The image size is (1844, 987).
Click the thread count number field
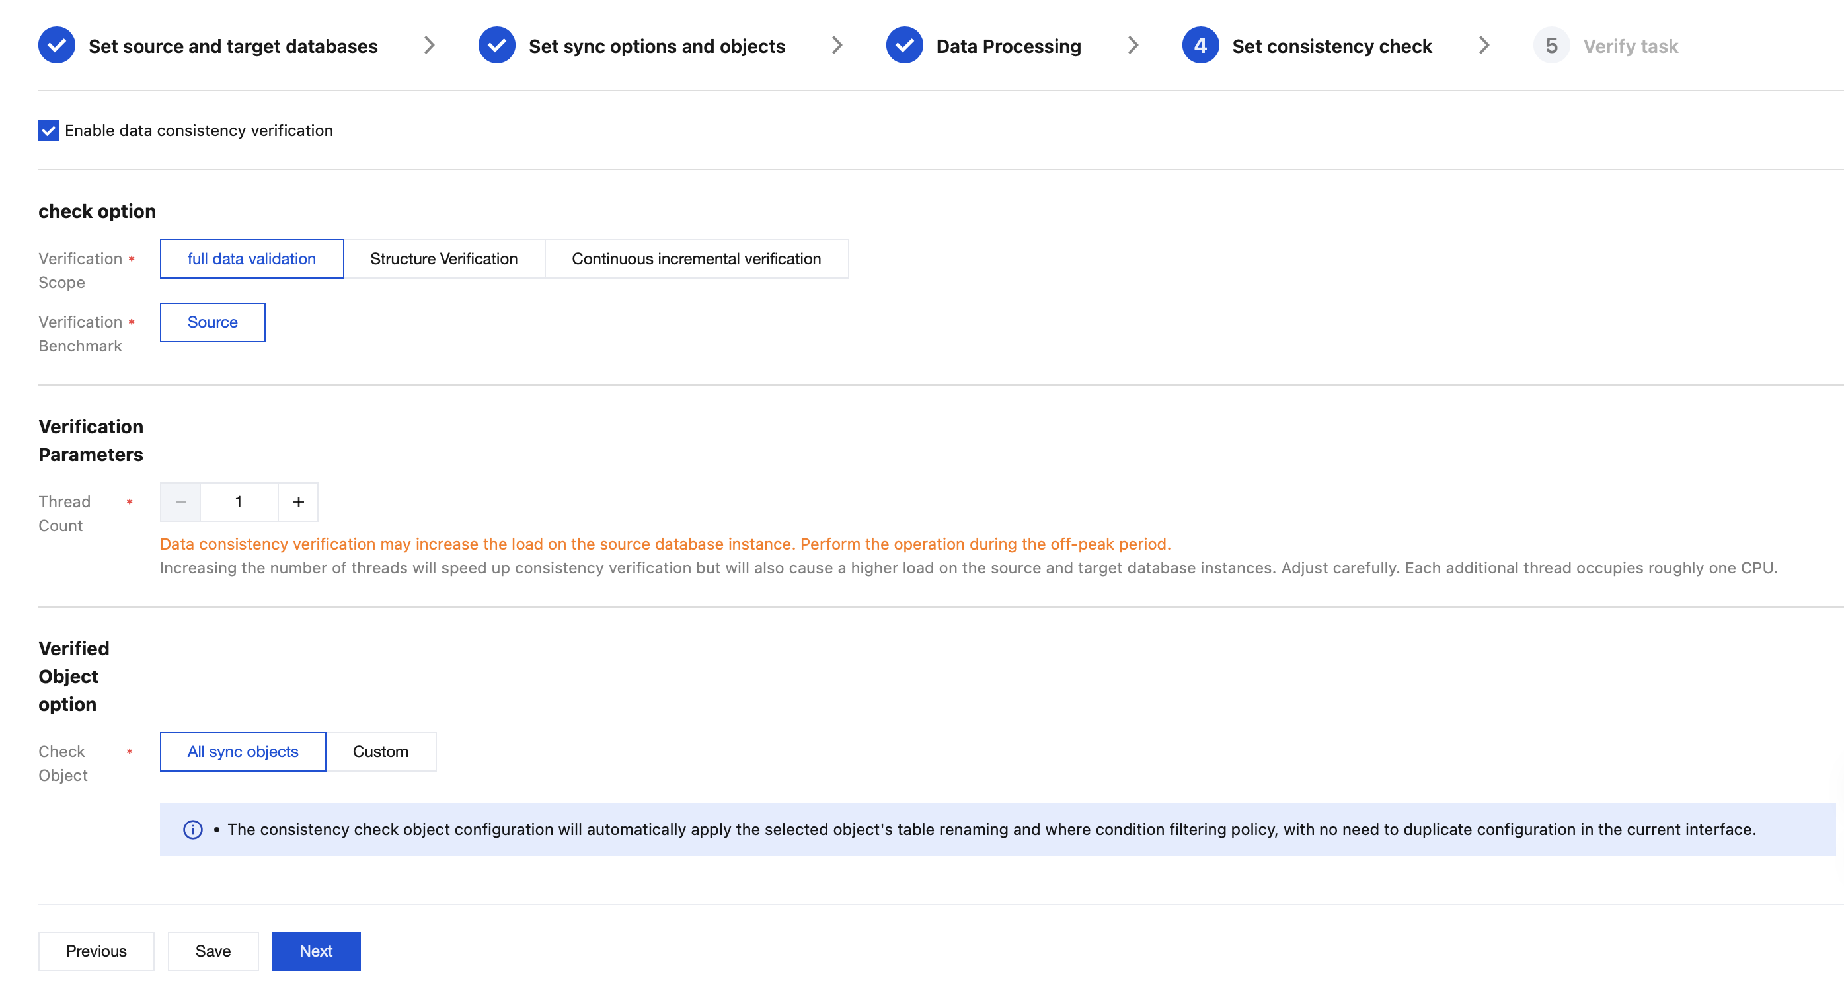coord(239,503)
